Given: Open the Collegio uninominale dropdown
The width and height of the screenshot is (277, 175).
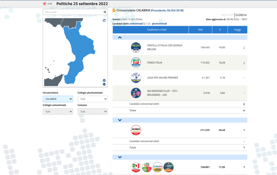Looking at the screenshot, I should (58, 112).
